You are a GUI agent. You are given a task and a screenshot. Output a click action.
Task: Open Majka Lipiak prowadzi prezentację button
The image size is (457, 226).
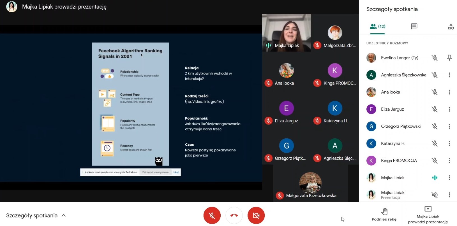(428, 215)
